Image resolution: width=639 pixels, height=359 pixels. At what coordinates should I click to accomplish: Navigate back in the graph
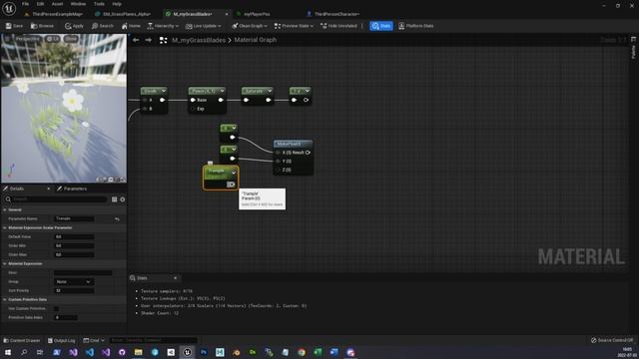click(136, 40)
